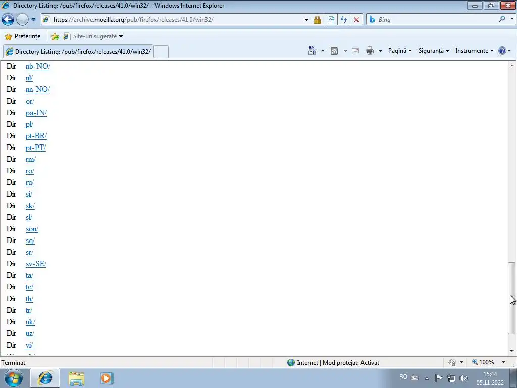The height and width of the screenshot is (388, 517).
Task: Click the privacy report icon in status bar
Action: (x=452, y=362)
